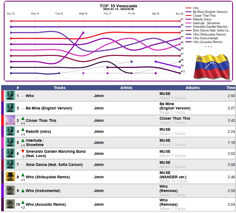
Task: Open the track title Who at rank 1
Action: 30,96
